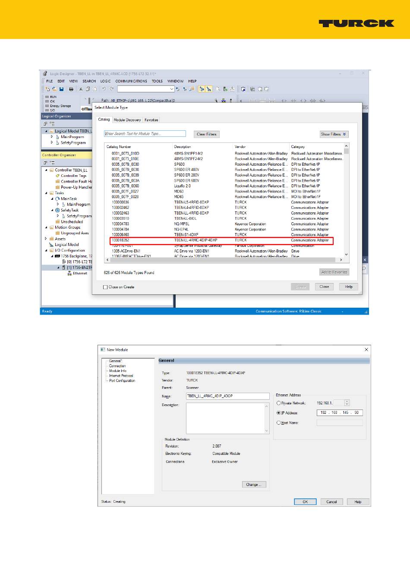Open the TOOLS menu
The height and width of the screenshot is (580, 410).
pyautogui.click(x=157, y=81)
